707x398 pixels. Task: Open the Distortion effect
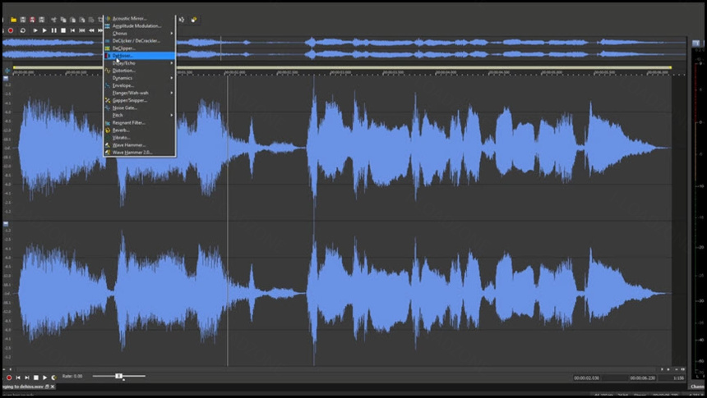(x=140, y=71)
